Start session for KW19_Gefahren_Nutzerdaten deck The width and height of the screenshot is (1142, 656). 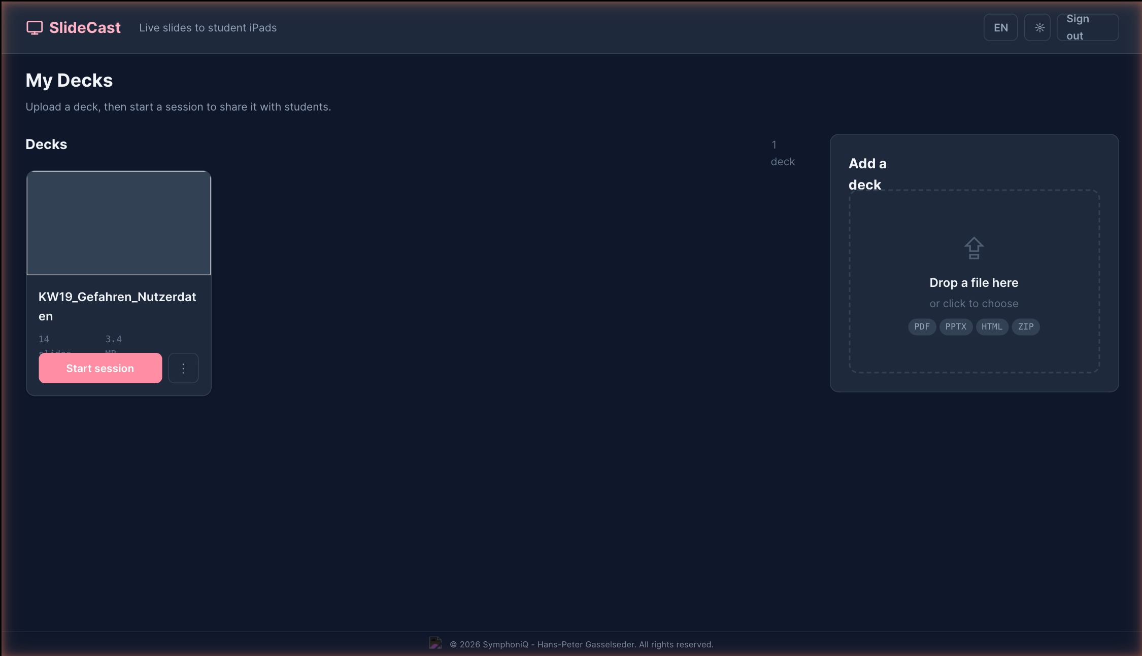click(100, 368)
